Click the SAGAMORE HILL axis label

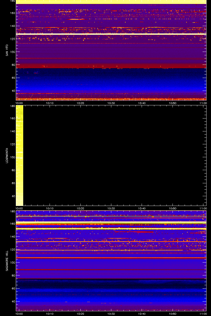(x=7, y=261)
